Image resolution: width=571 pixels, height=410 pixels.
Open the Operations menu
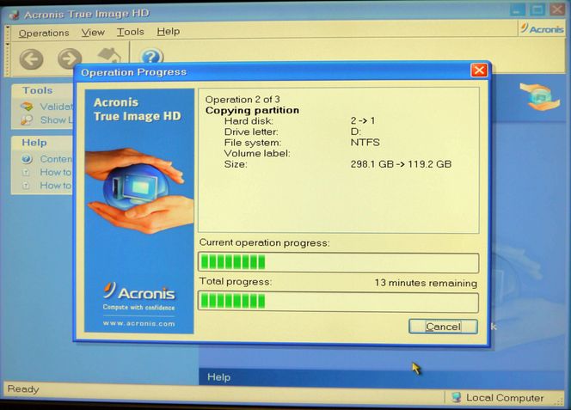(44, 34)
